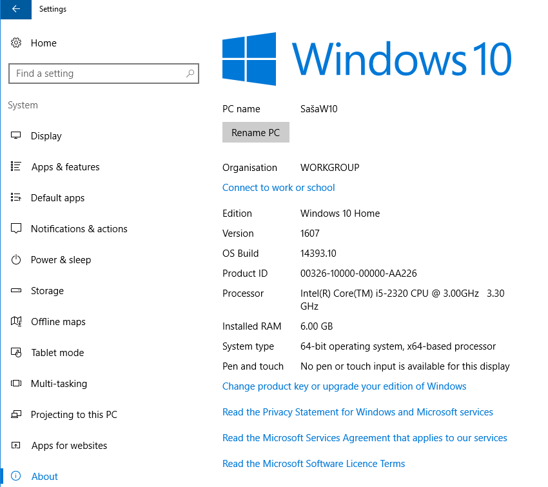The height and width of the screenshot is (487, 548).
Task: Click the Apps & features list icon
Action: point(16,166)
